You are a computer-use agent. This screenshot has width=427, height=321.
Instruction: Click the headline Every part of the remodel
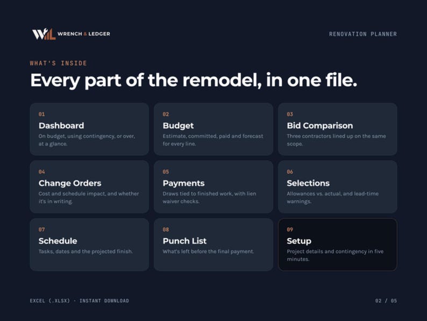[x=194, y=80]
